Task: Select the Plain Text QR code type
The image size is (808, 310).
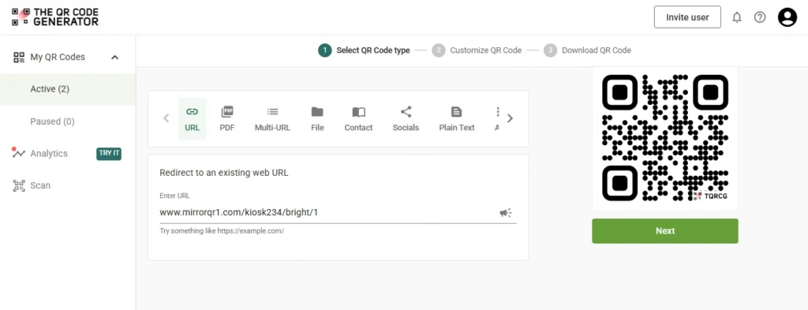Action: pos(457,119)
